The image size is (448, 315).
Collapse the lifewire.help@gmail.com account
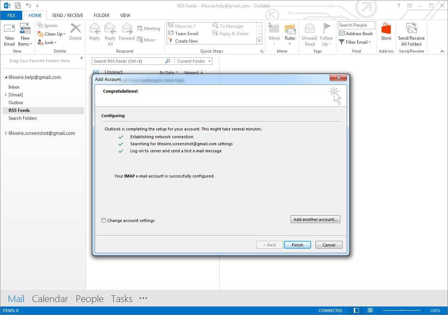(6, 77)
